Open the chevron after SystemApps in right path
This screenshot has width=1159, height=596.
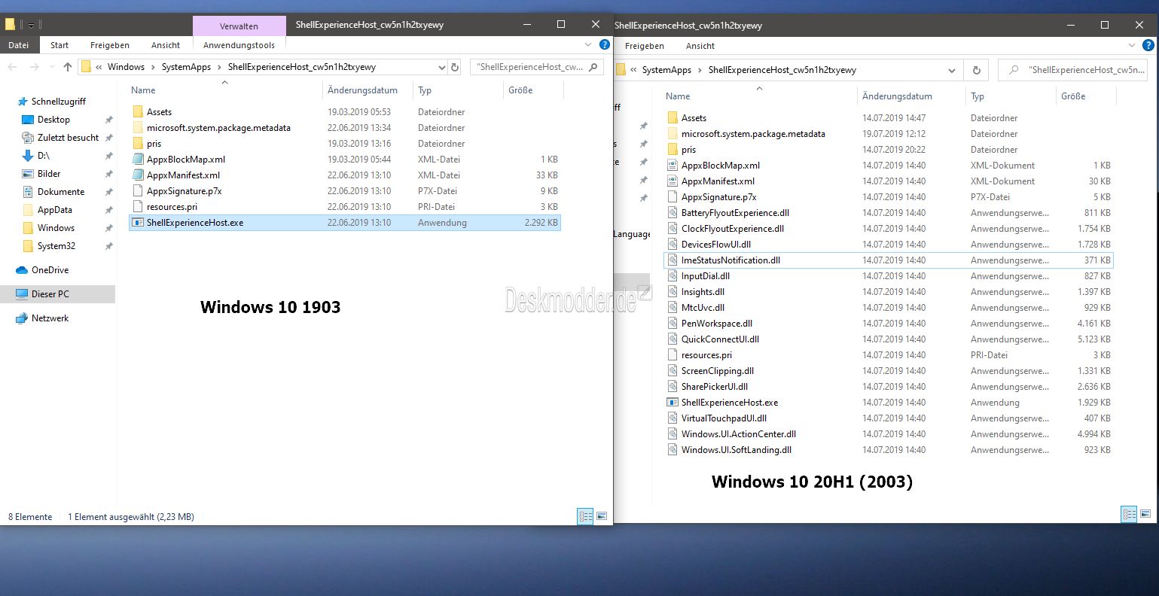700,70
